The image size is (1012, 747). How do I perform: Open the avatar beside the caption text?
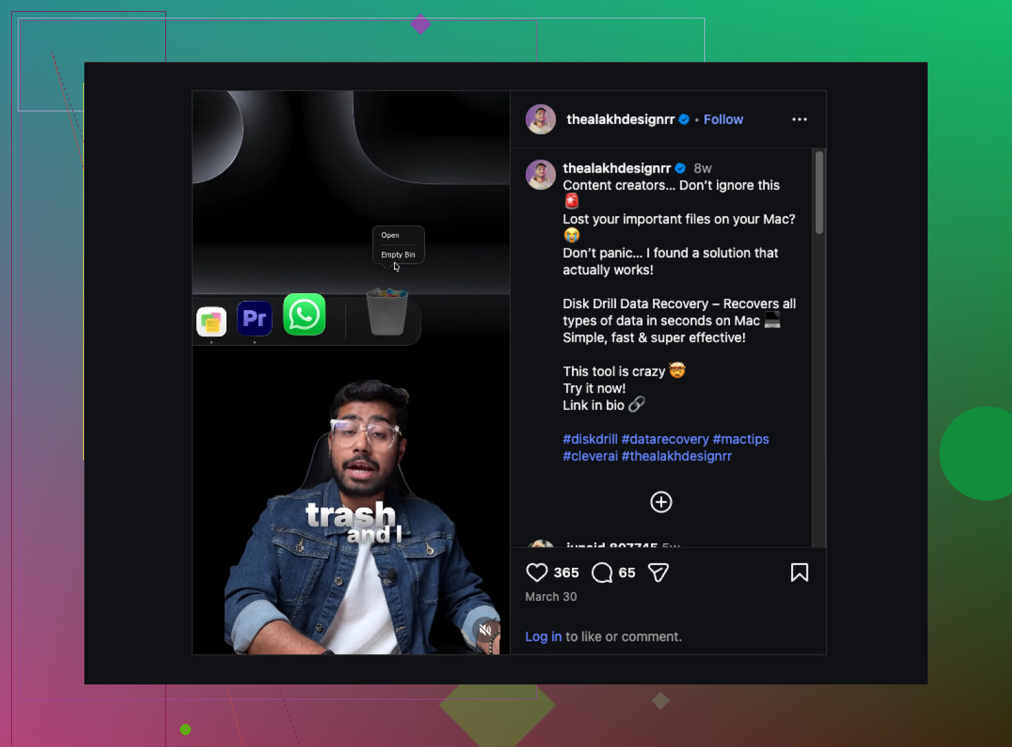(540, 175)
